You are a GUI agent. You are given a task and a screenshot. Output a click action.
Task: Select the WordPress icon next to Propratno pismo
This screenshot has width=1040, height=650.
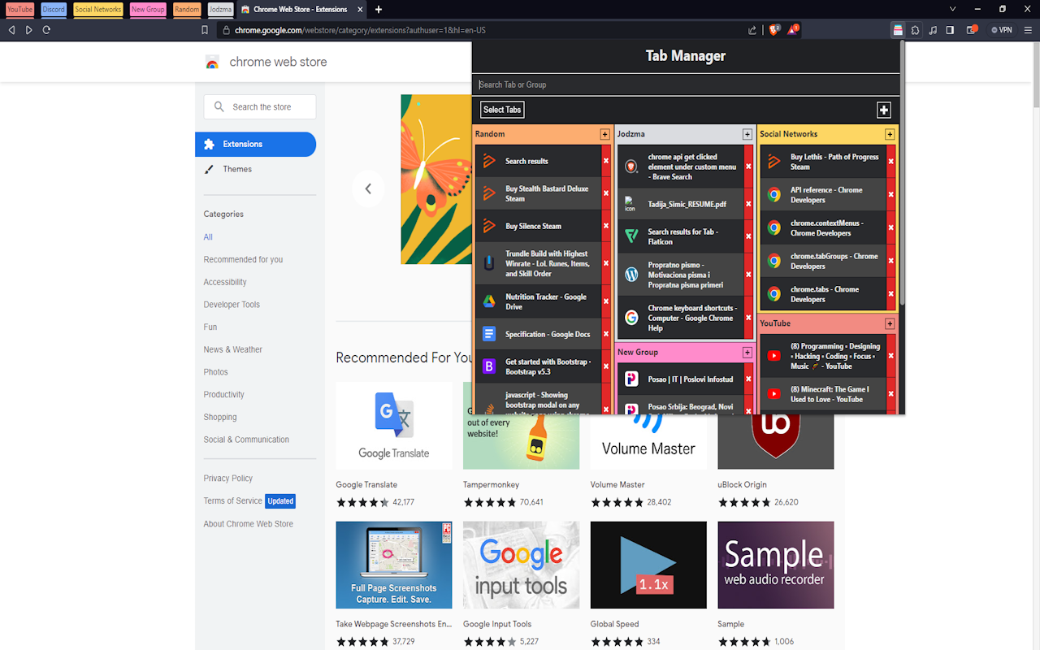(631, 274)
